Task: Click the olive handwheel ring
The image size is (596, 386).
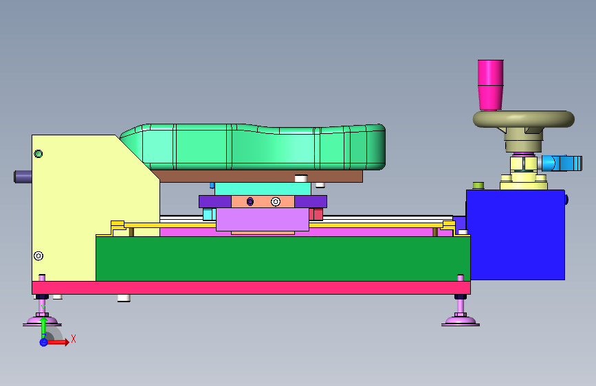Action: pos(523,119)
